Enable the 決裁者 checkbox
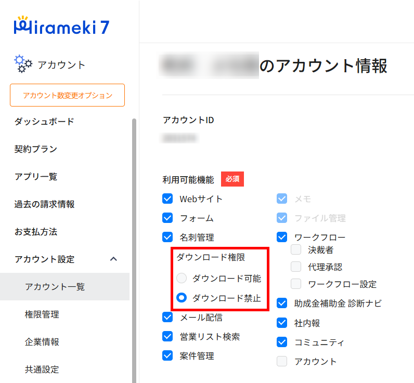 point(296,250)
